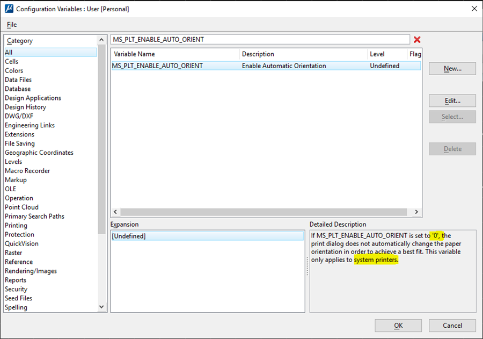Click the variable search input field
This screenshot has height=339, width=483.
click(260, 39)
